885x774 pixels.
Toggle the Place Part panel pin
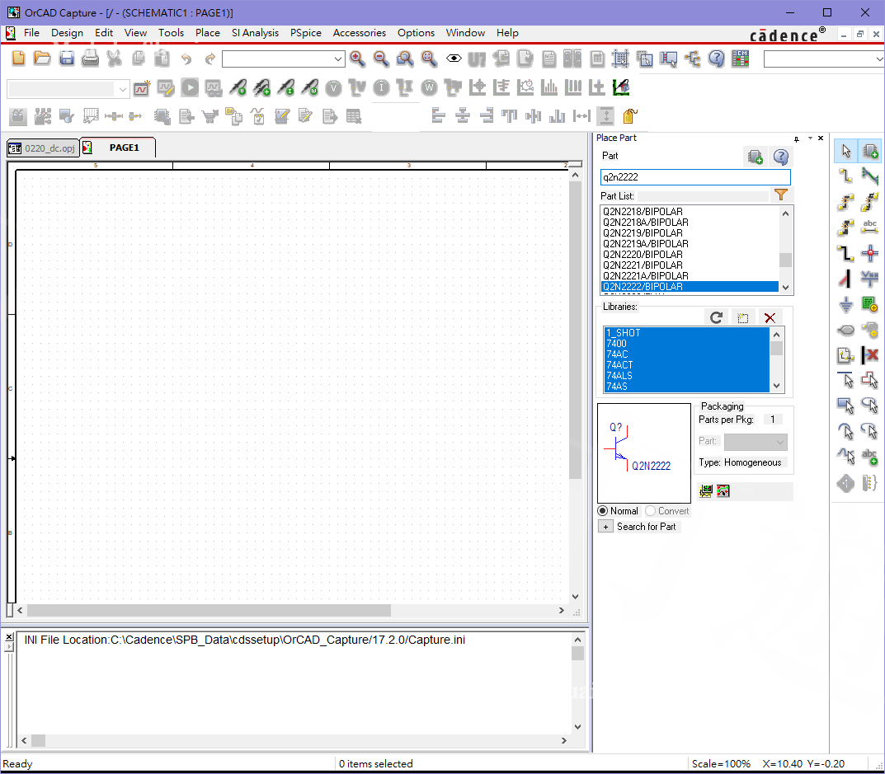(x=797, y=138)
